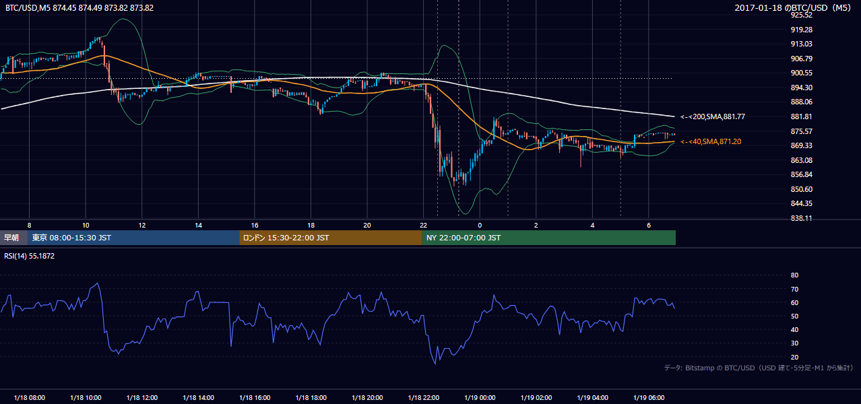Click the 856.84 price axis label
The height and width of the screenshot is (404, 861).
point(803,175)
